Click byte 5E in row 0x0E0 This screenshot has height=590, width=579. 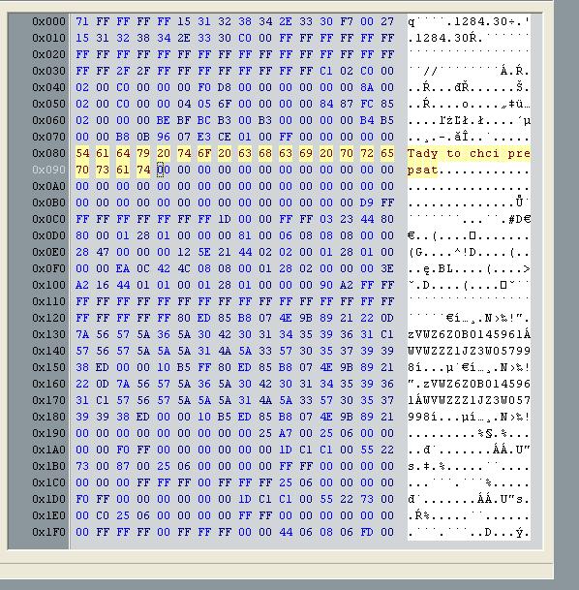(204, 252)
